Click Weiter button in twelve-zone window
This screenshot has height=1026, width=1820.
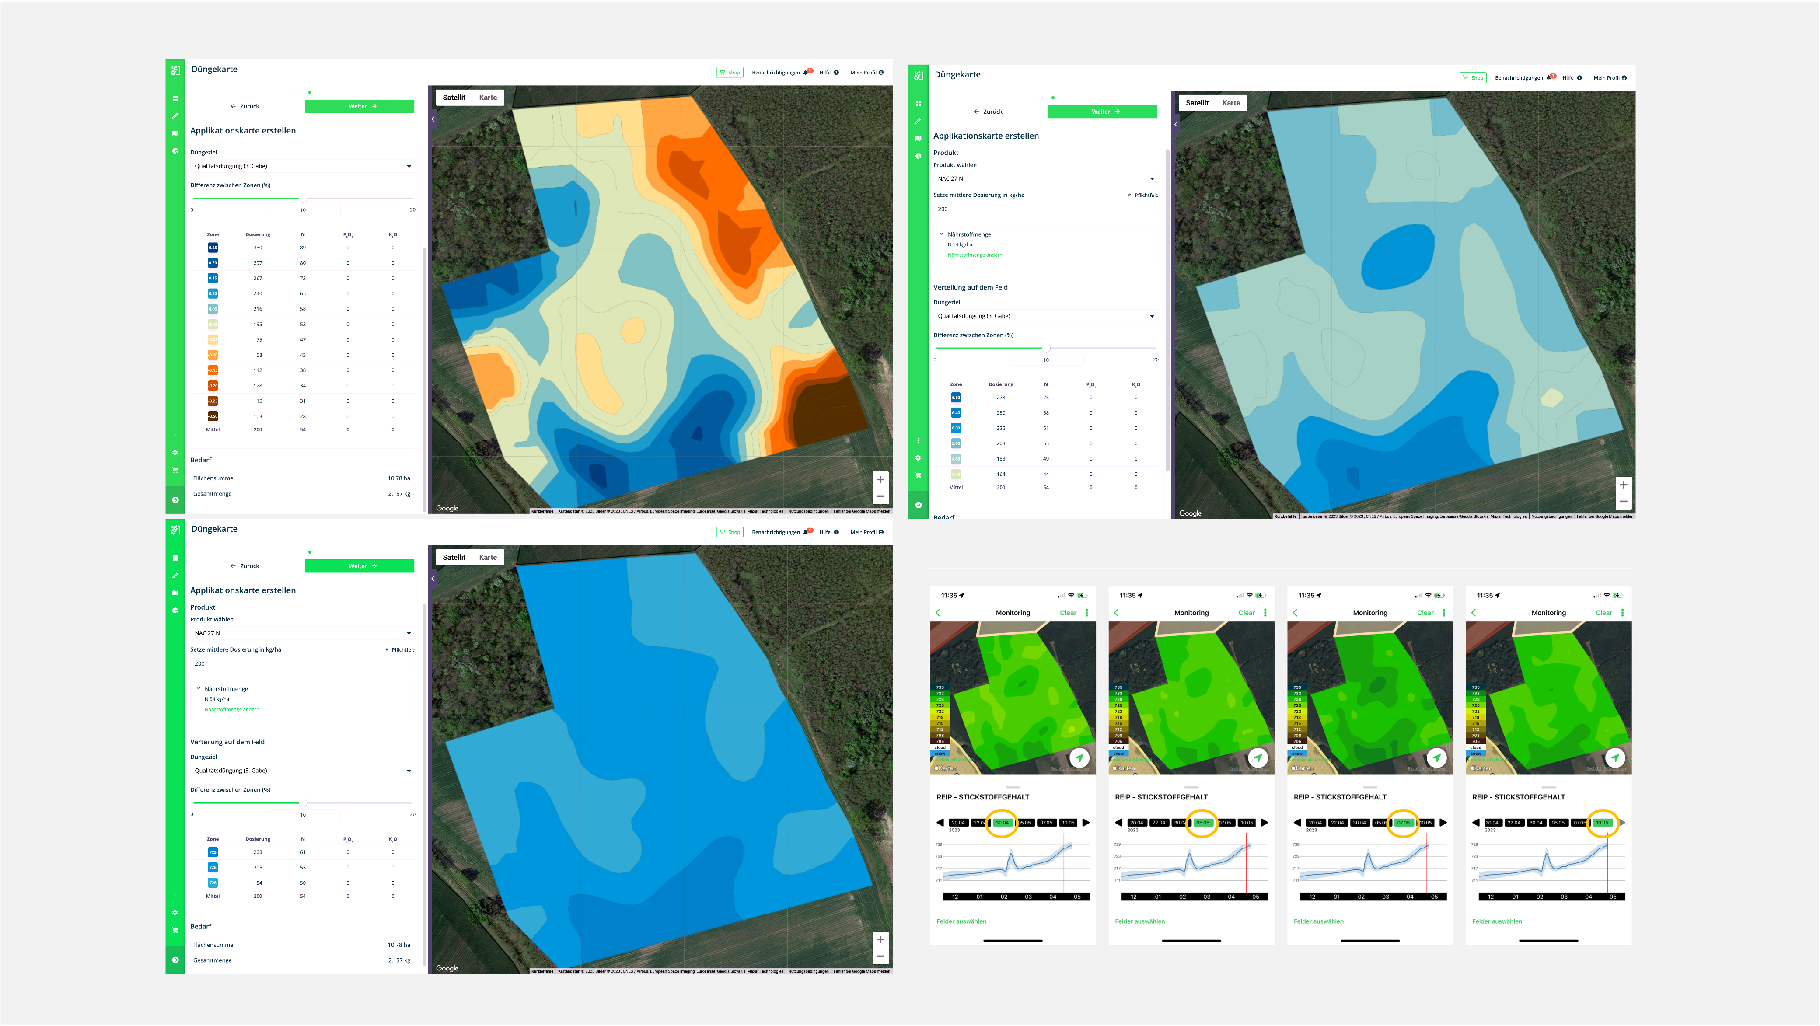pos(360,106)
